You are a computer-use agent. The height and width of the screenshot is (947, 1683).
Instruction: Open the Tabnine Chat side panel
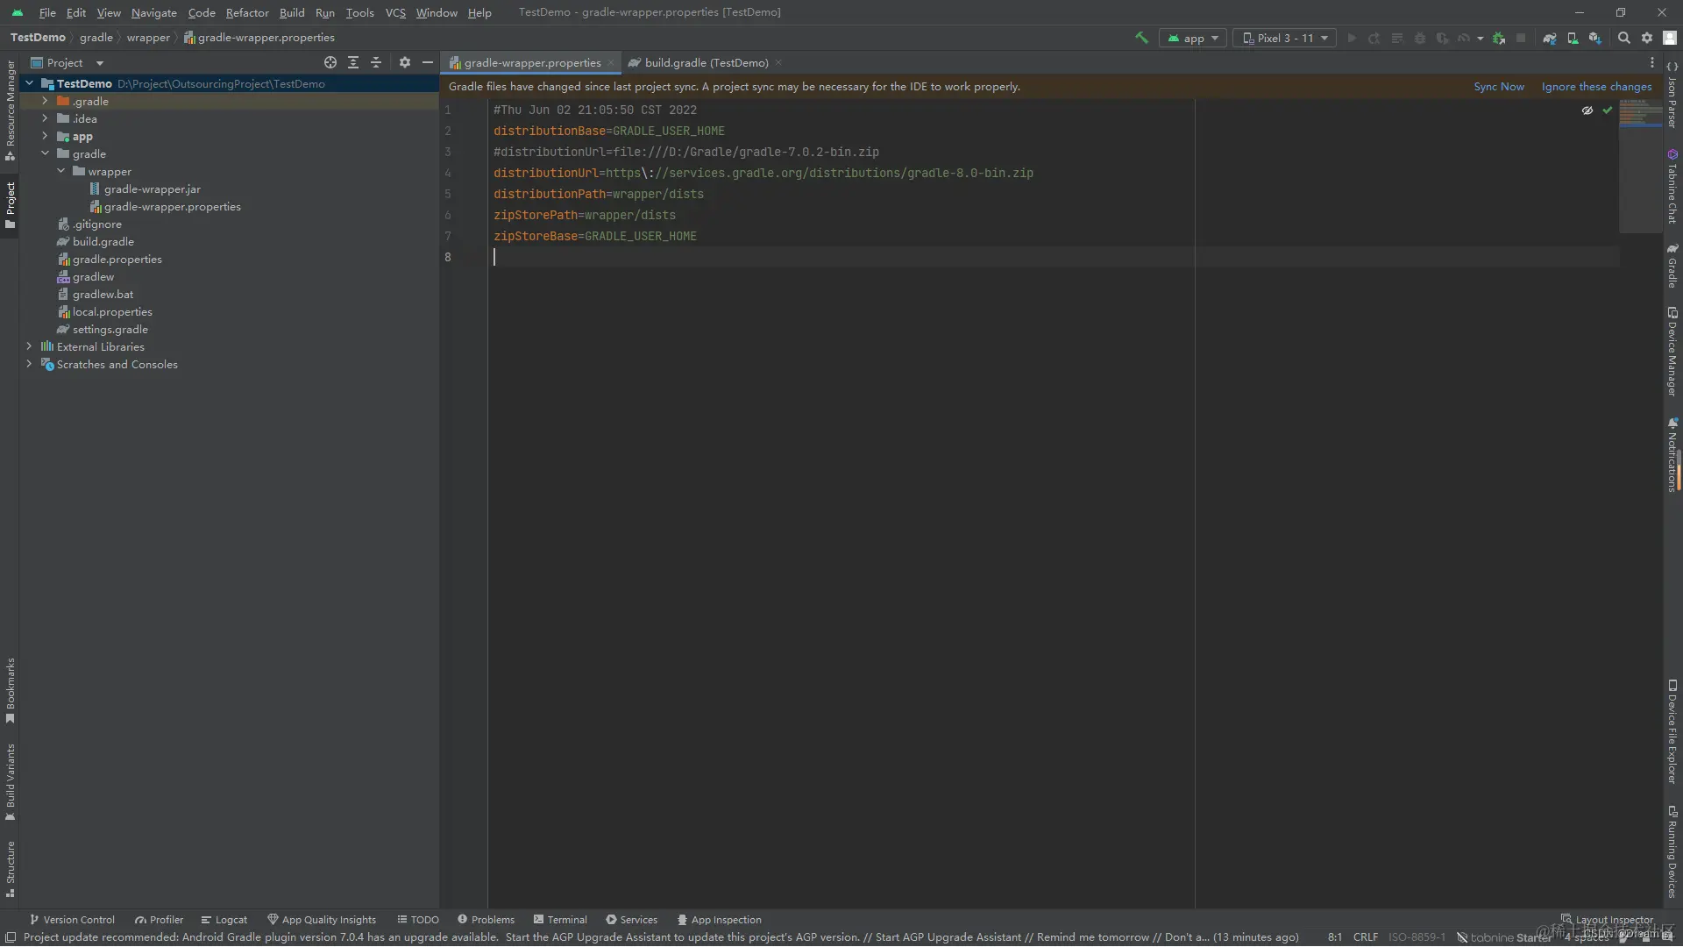click(x=1672, y=186)
